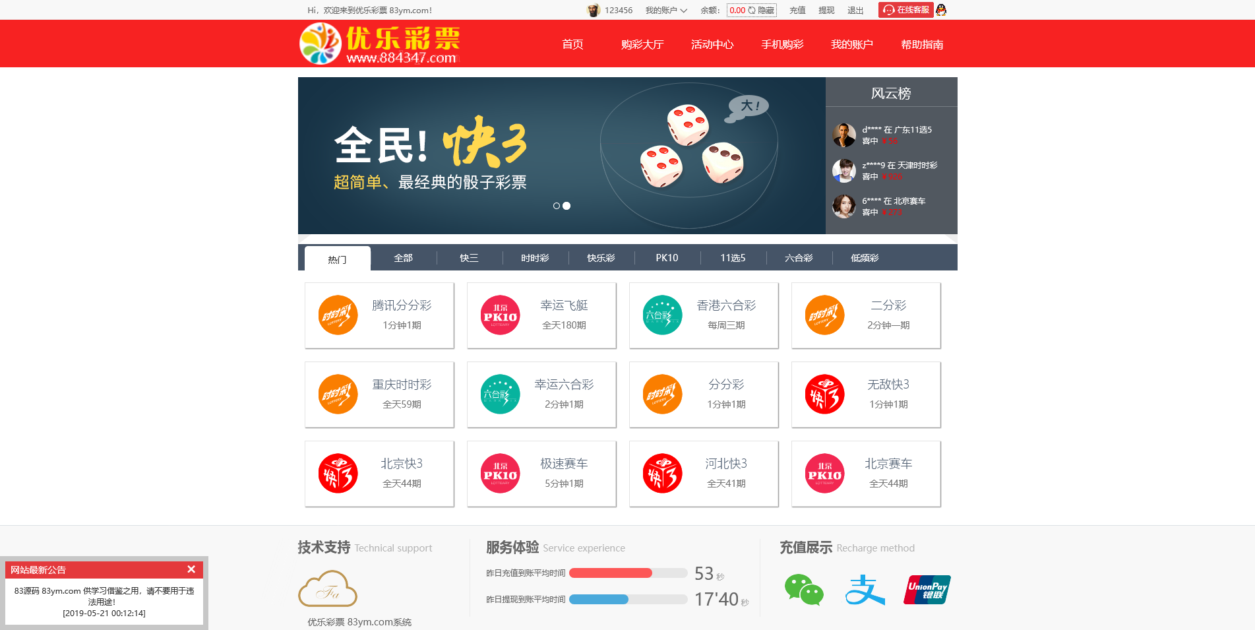Open the 二分彩 lottery icon
Viewport: 1255px width, 630px height.
pos(824,315)
